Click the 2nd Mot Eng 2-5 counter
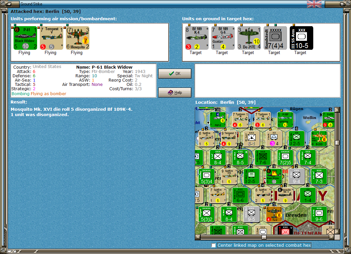 pyautogui.click(x=252, y=176)
